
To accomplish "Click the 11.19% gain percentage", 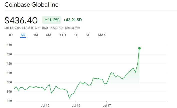I will [x=54, y=20].
